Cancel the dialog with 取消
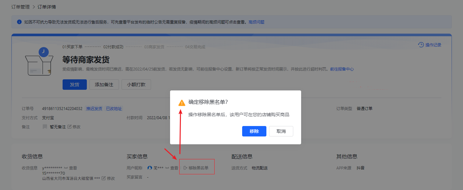Viewport: 463px width, 190px height. 281,131
